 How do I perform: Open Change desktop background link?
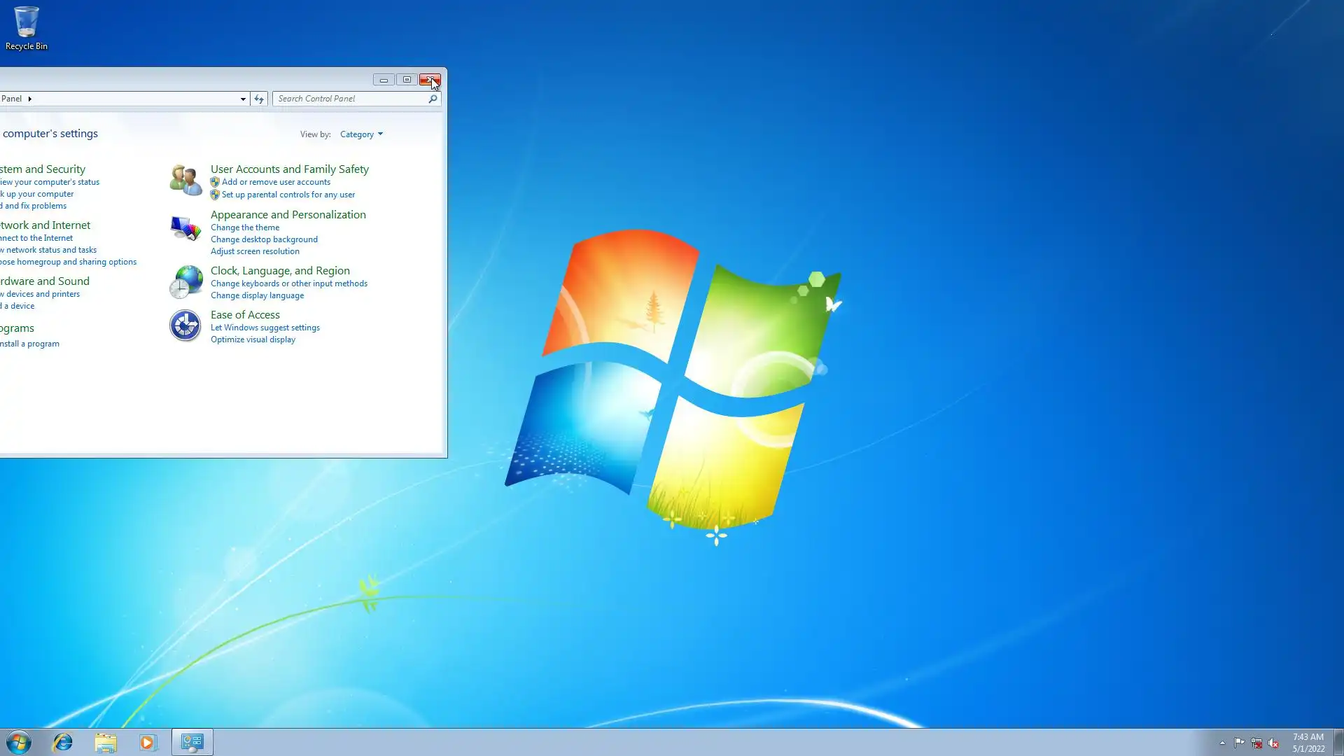point(264,239)
